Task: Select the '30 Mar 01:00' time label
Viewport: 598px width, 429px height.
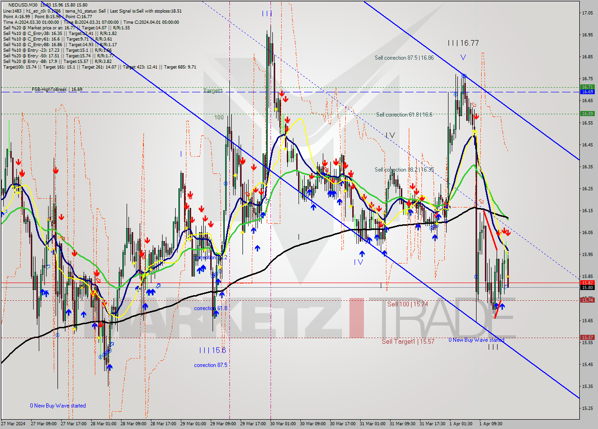Action: 283,424
